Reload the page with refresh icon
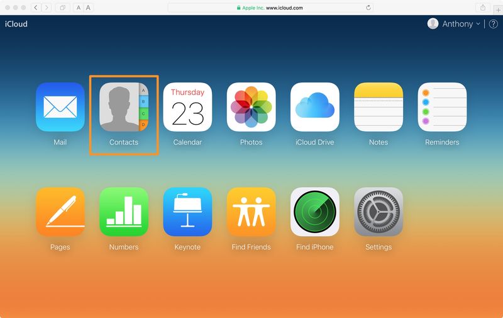The width and height of the screenshot is (503, 318). click(x=368, y=8)
